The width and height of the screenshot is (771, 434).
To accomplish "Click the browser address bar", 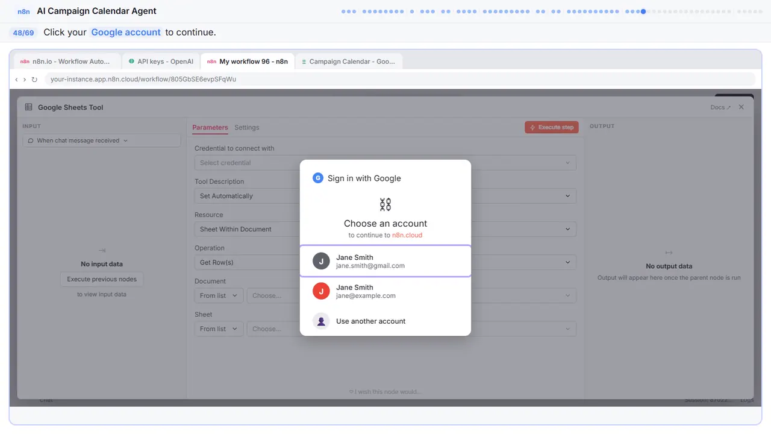I will 400,79.
